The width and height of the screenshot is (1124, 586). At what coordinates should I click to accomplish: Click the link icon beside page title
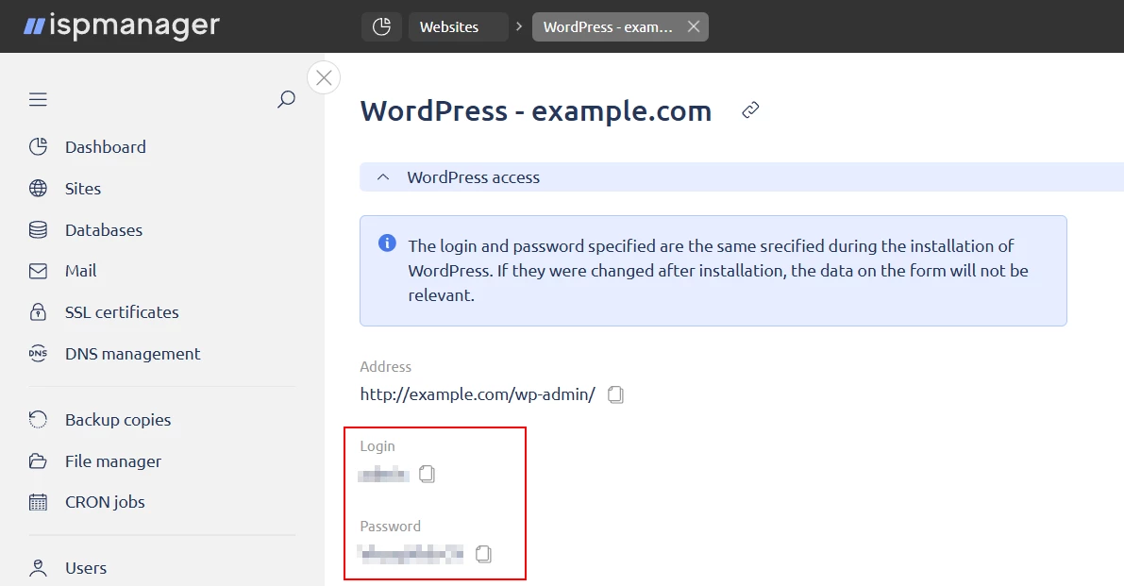(750, 110)
